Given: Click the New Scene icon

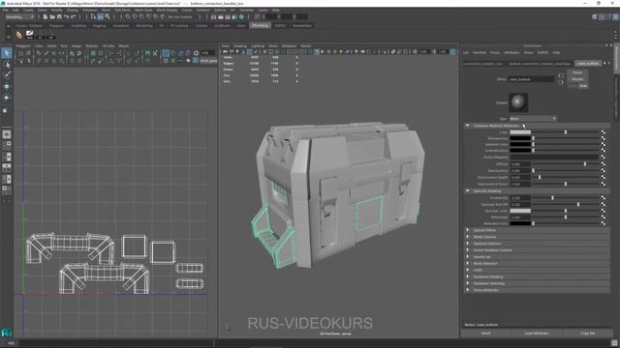Looking at the screenshot, I should 46,17.
